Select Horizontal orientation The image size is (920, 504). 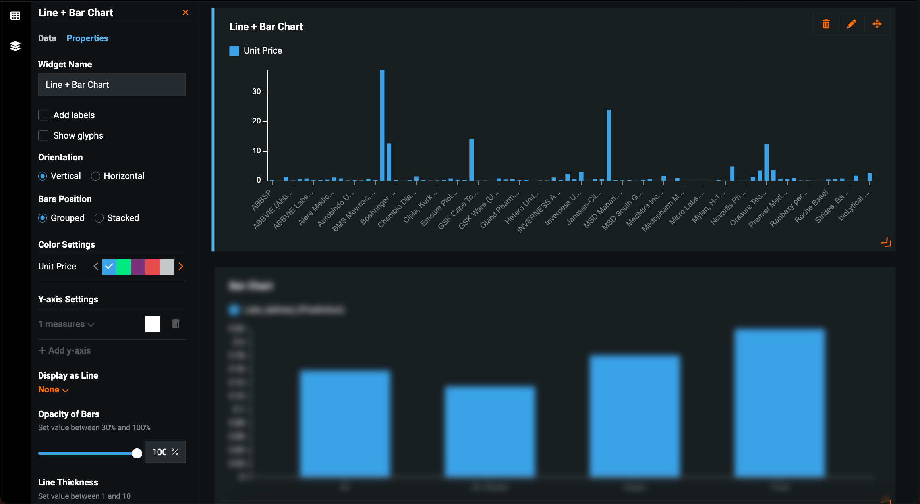coord(95,176)
